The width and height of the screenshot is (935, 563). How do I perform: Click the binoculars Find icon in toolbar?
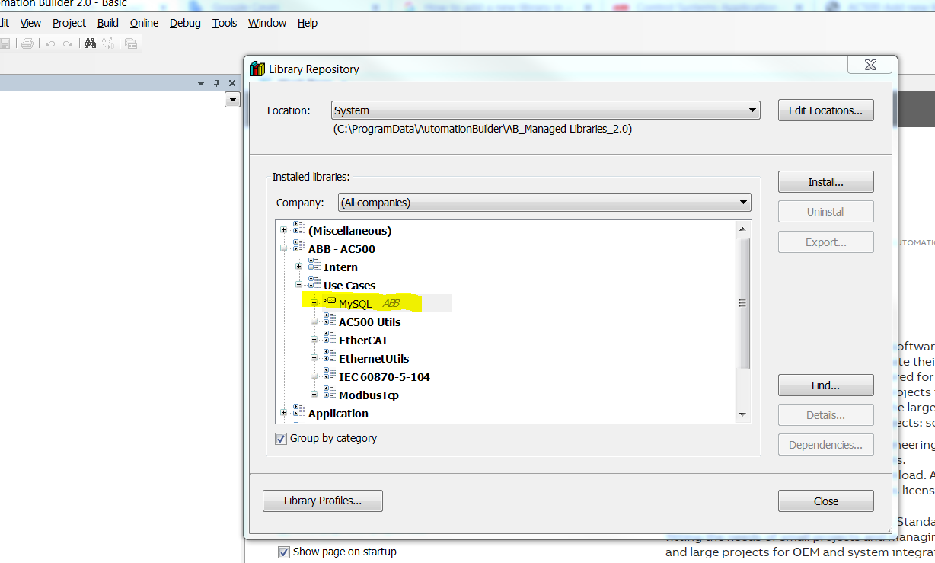point(90,43)
